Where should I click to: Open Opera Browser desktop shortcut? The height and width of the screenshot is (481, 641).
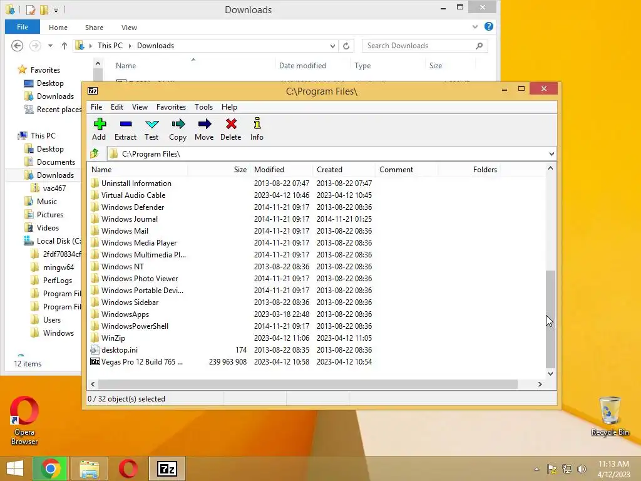click(x=24, y=420)
